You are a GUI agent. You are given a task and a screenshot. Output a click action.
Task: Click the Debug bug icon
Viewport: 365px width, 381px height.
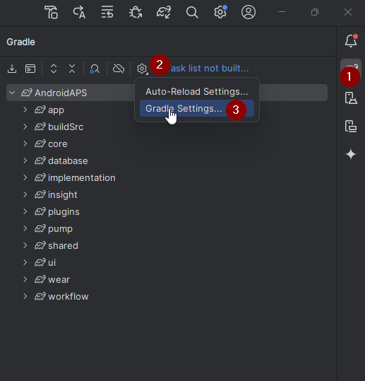[x=136, y=12]
